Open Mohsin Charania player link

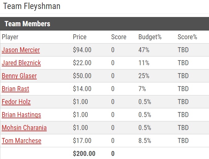pyautogui.click(x=24, y=128)
